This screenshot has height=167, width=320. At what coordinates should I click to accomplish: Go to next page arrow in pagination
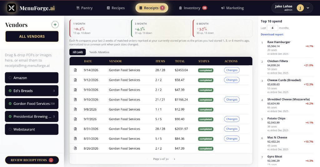174,159
